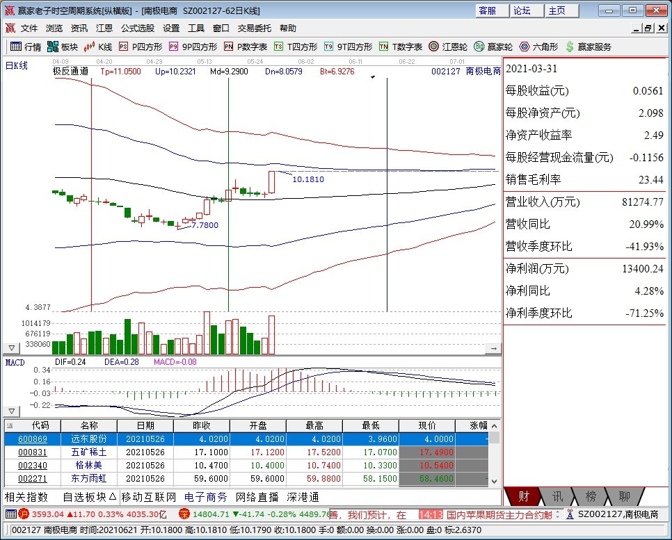Click the 客服 customer service button
Image resolution: width=672 pixels, height=540 pixels.
click(x=492, y=10)
